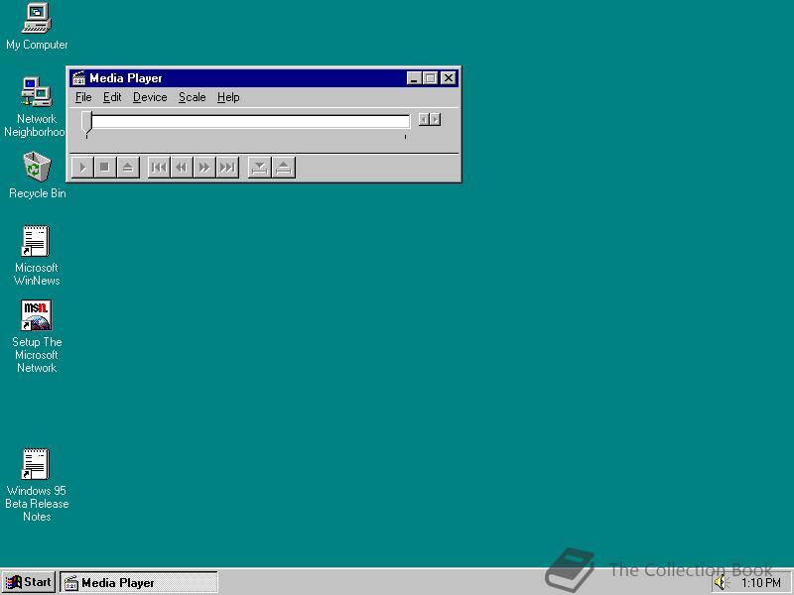Click the Stop button in Media Player
Viewport: 794px width, 595px height.
point(105,168)
